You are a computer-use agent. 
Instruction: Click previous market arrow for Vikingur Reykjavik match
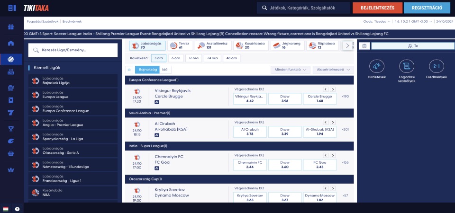coord(326,89)
